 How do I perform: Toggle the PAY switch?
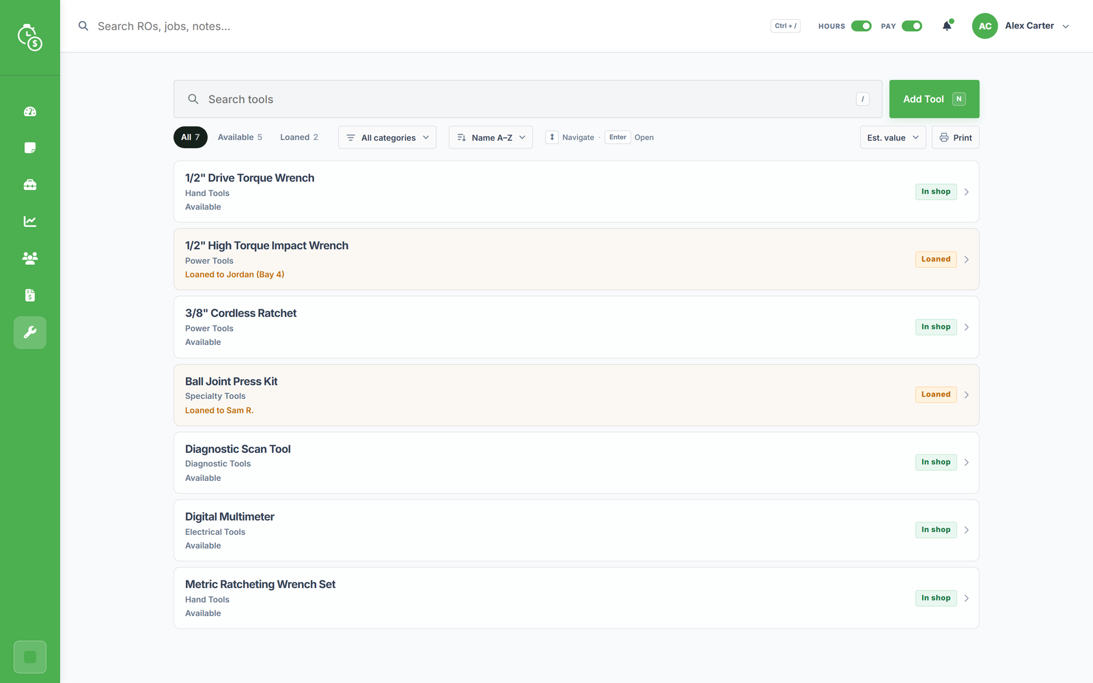[x=912, y=26]
